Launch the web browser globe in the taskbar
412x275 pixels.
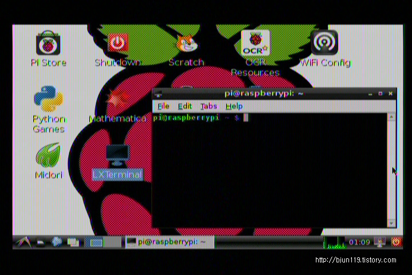click(x=57, y=242)
